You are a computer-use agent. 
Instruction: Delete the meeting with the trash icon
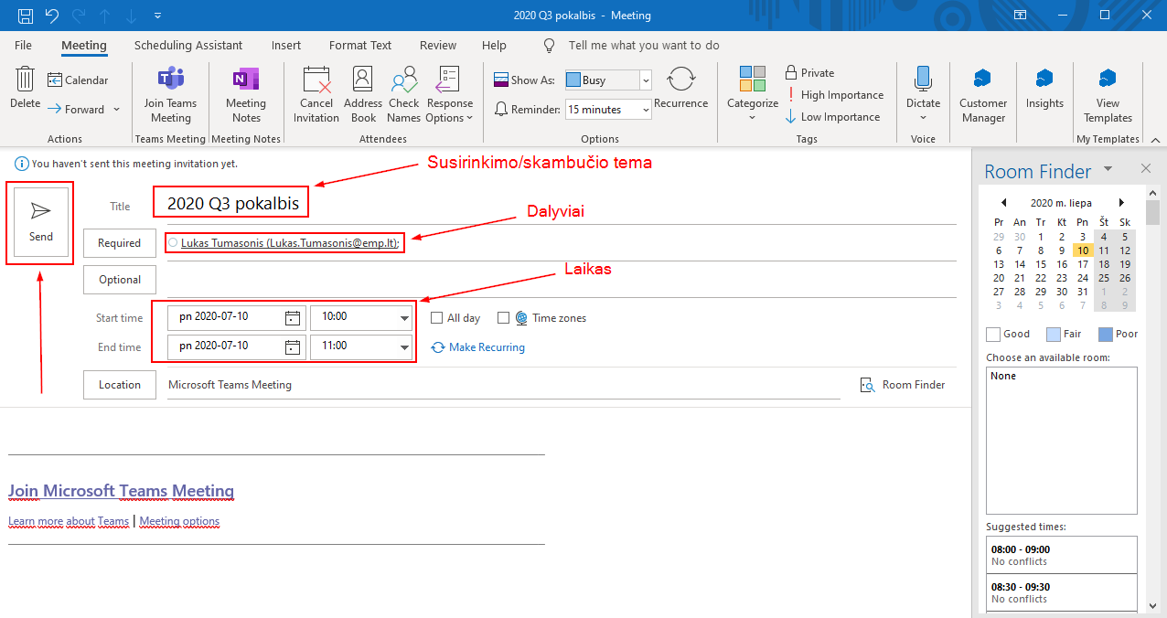[26, 80]
